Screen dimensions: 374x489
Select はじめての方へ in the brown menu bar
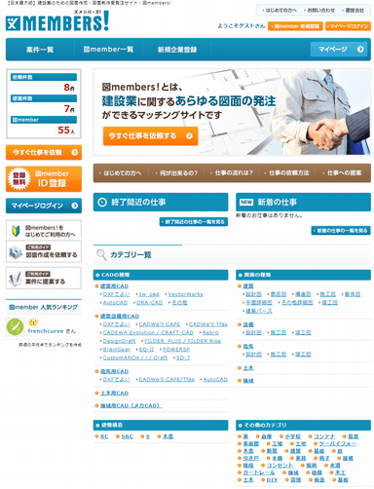[x=121, y=173]
